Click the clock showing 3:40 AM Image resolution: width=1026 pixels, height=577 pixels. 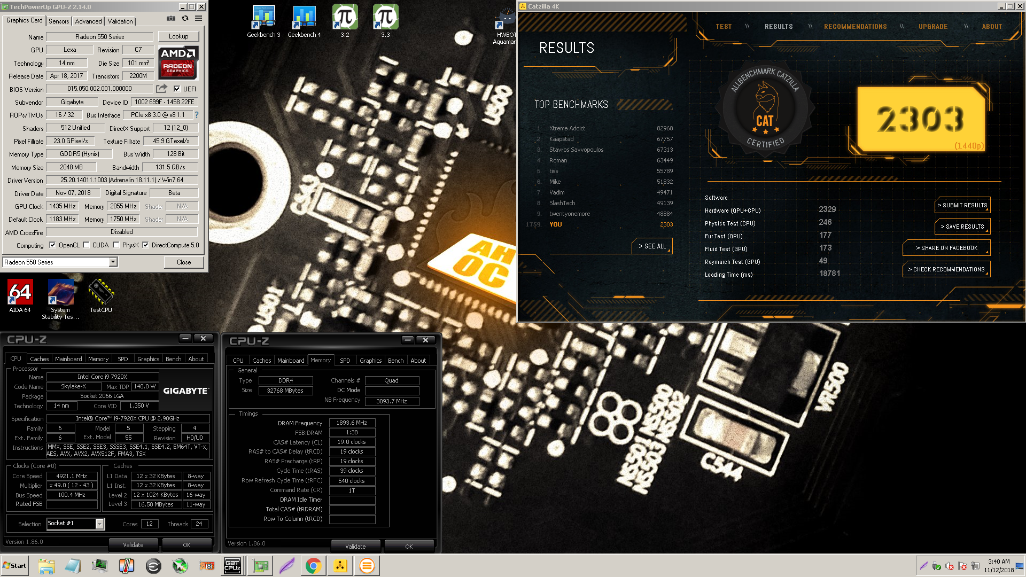tap(998, 566)
